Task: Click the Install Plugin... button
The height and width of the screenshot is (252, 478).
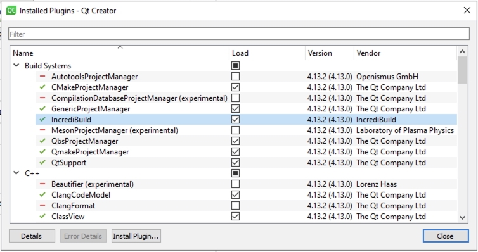Action: point(136,236)
